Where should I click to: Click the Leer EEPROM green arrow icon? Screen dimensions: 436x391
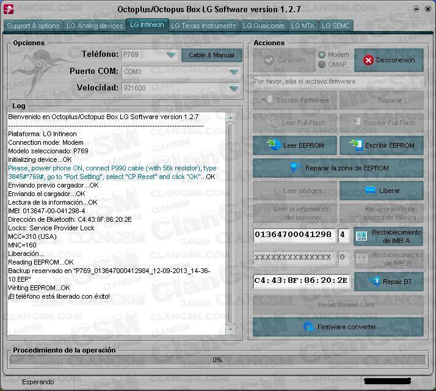[274, 145]
